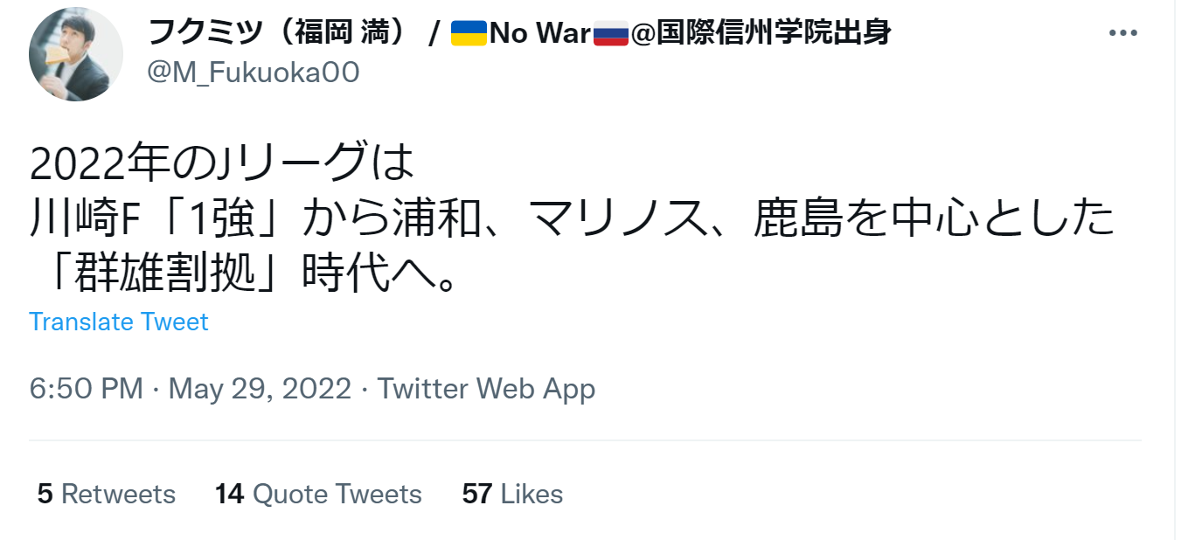Image resolution: width=1202 pixels, height=540 pixels.
Task: Click the 6:50 PM timestamp
Action: [x=86, y=388]
